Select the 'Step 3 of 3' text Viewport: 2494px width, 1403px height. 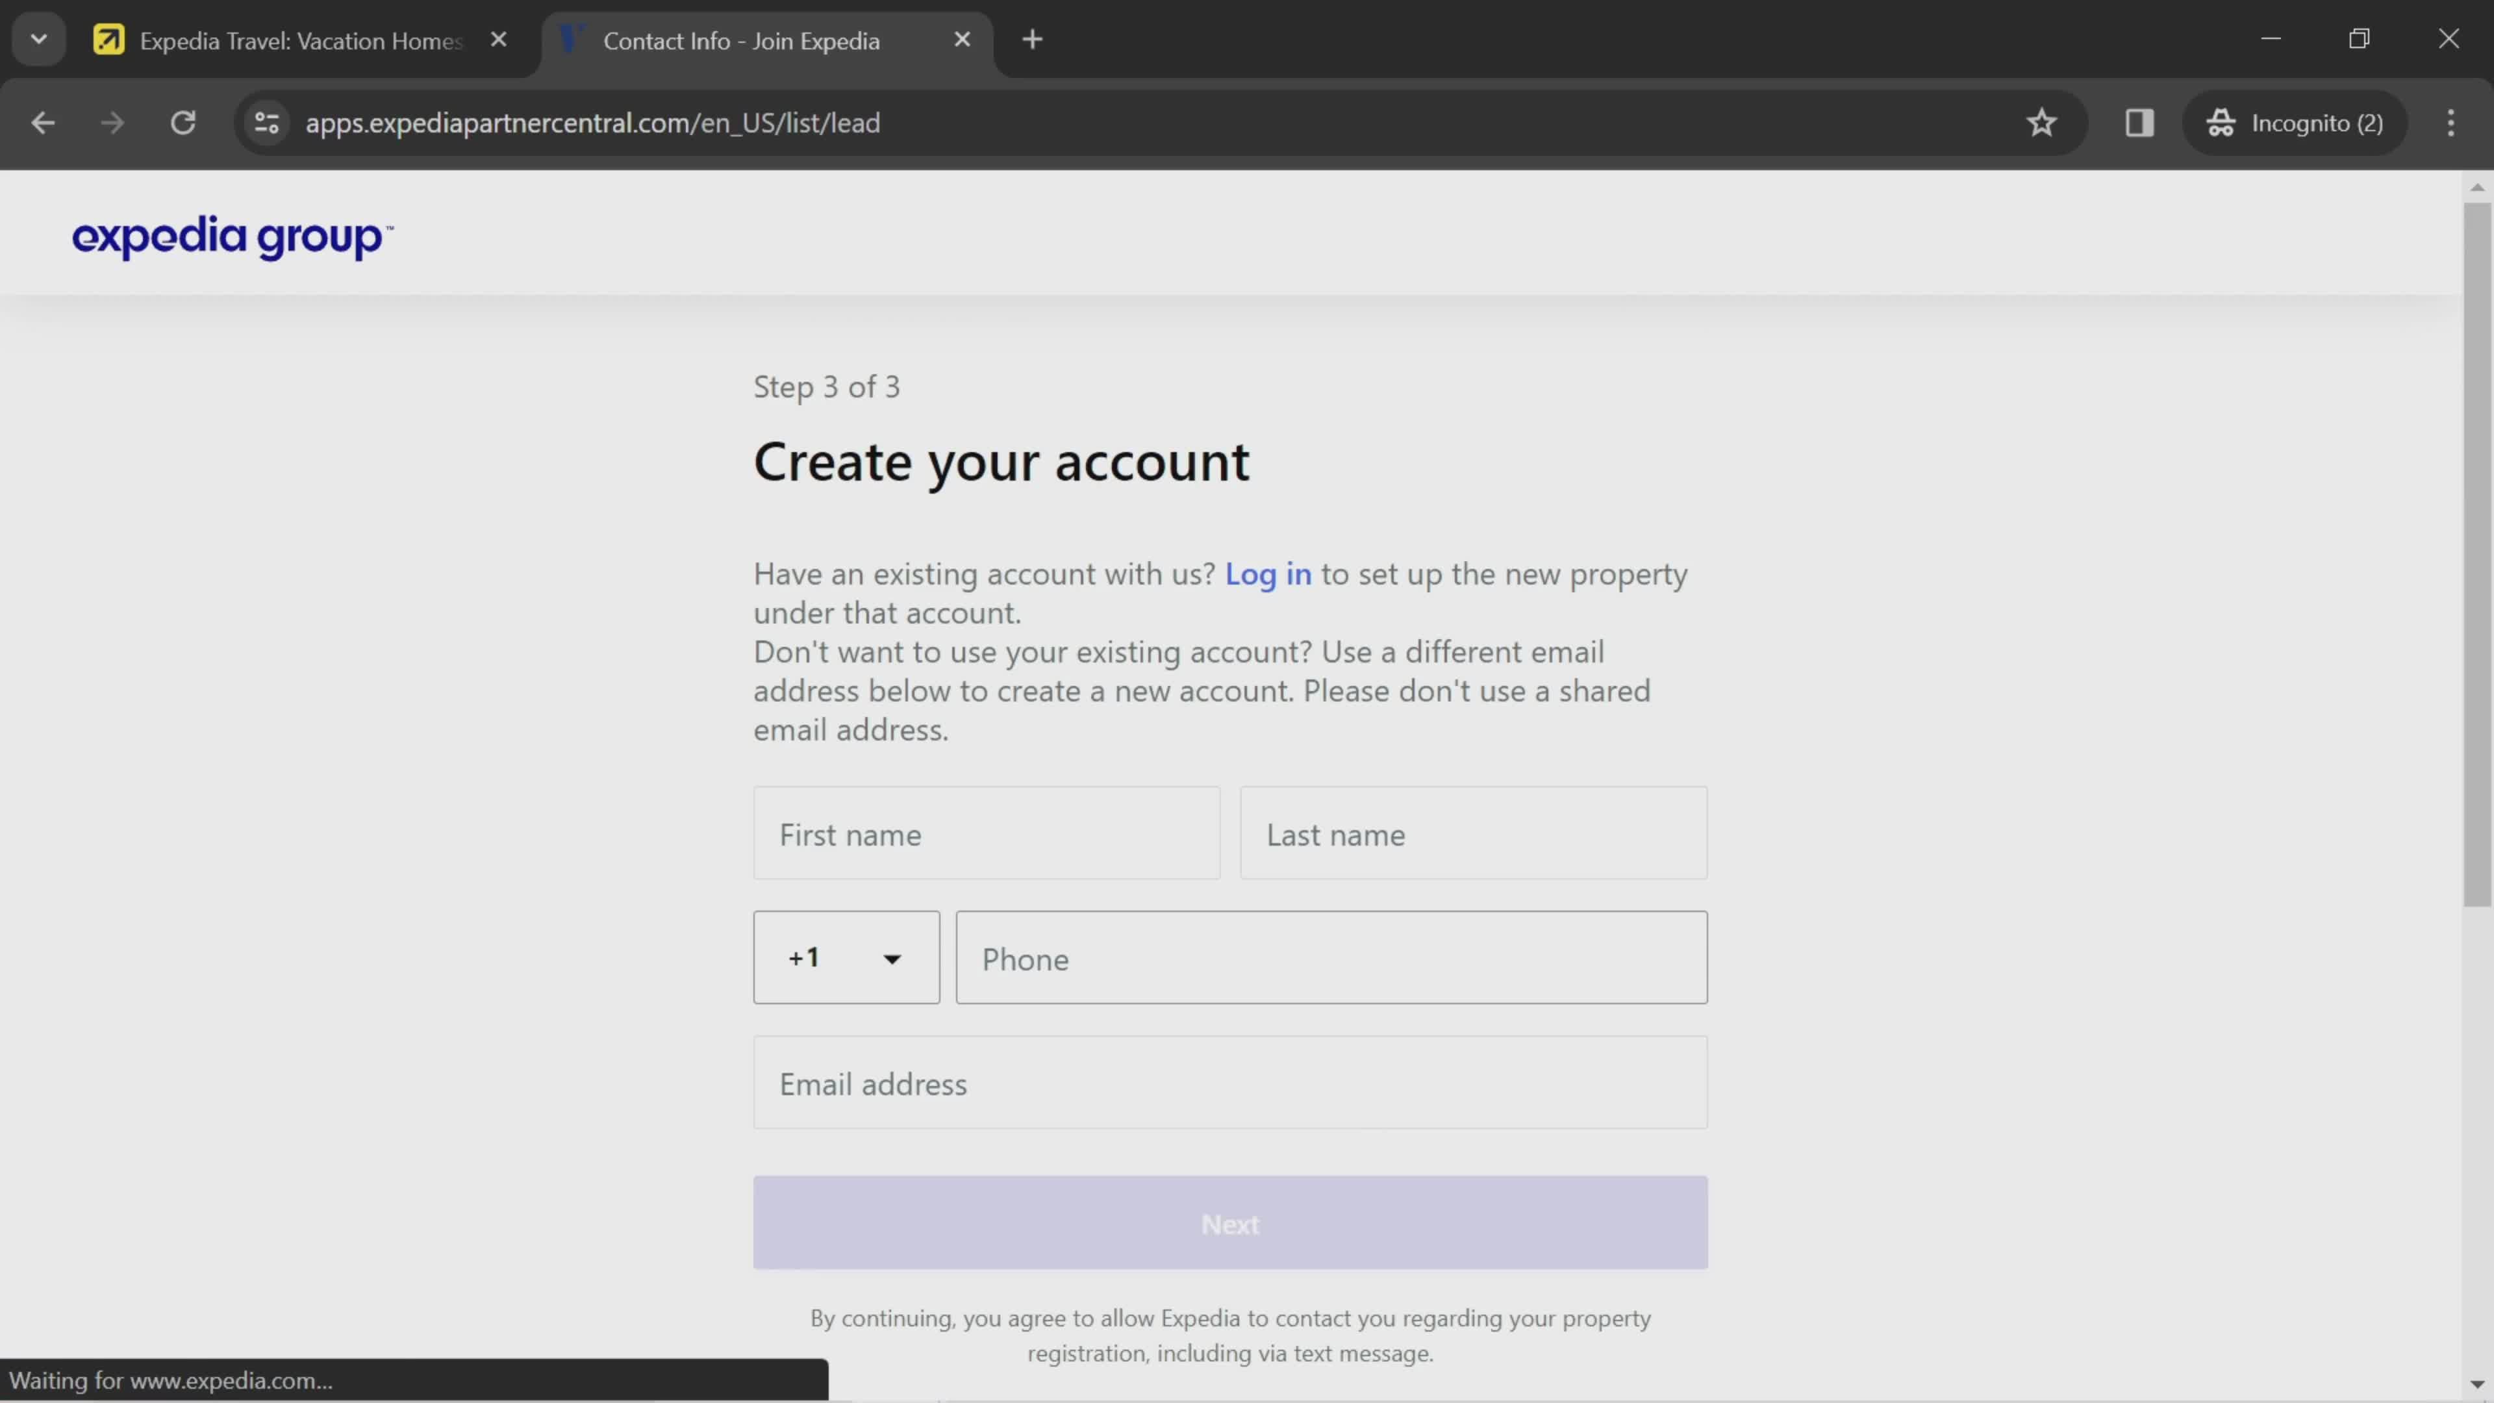[x=827, y=387]
